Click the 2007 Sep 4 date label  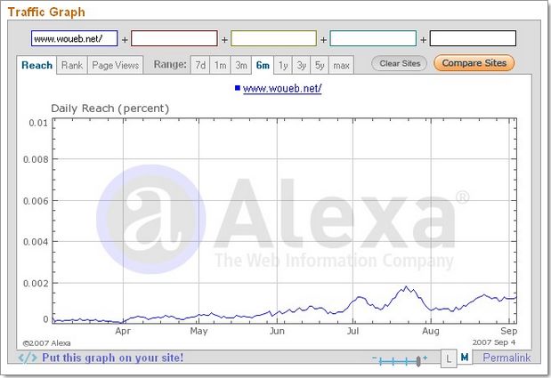[494, 342]
